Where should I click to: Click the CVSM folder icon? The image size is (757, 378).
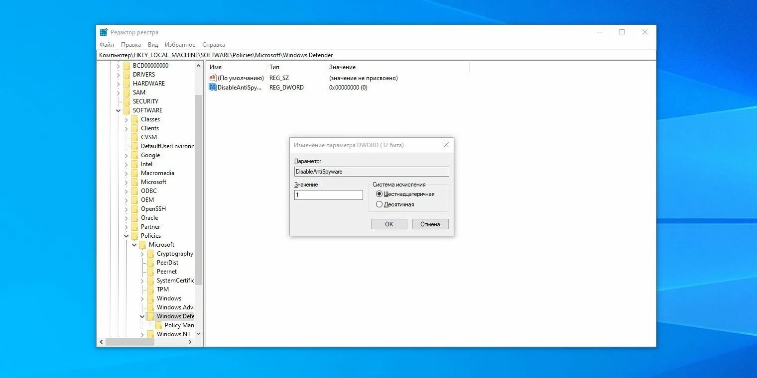coord(134,137)
